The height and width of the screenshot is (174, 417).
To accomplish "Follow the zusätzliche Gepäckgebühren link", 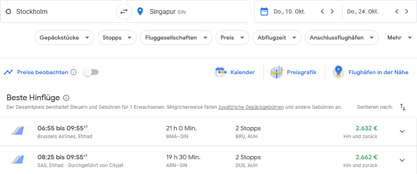I will click(x=251, y=107).
